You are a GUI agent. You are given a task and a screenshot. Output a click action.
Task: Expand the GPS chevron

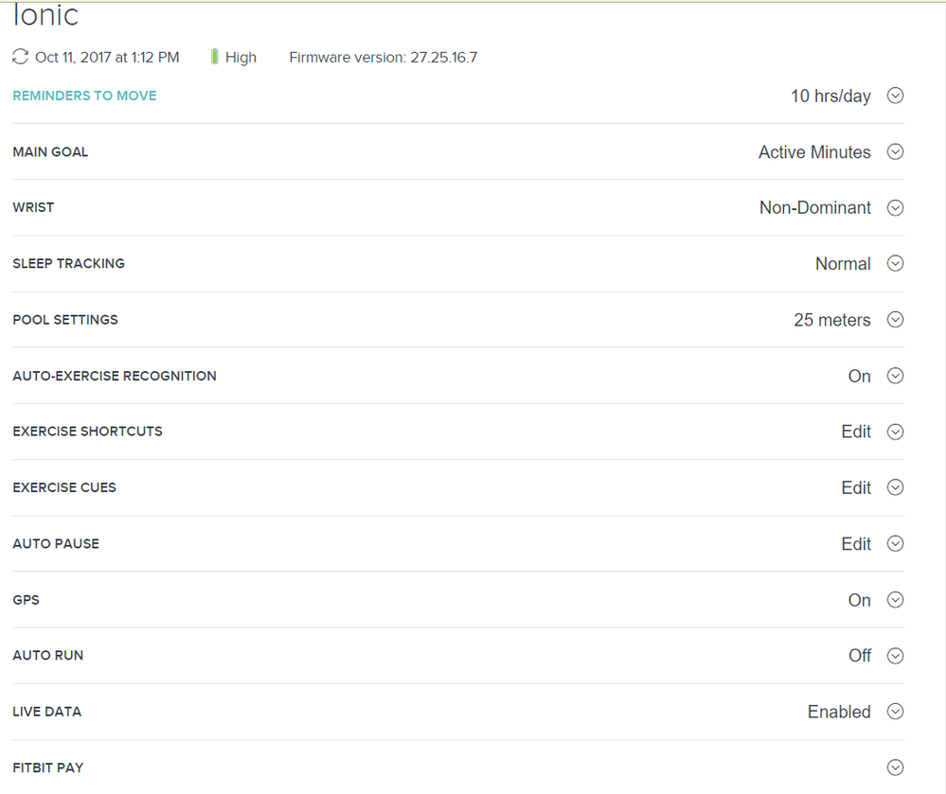(x=895, y=599)
